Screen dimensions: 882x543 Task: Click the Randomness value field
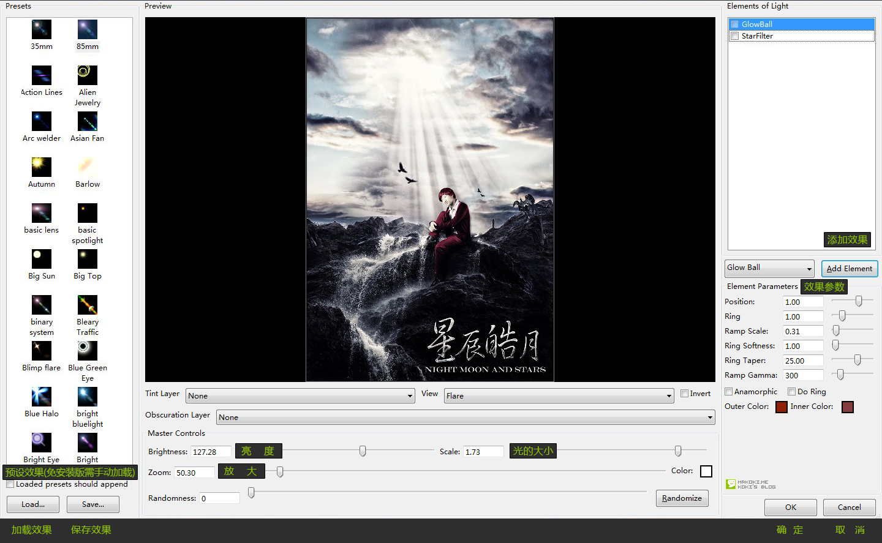point(220,498)
